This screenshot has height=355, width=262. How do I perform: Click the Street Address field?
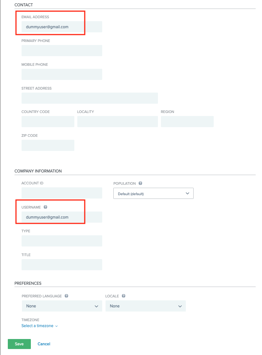89,98
